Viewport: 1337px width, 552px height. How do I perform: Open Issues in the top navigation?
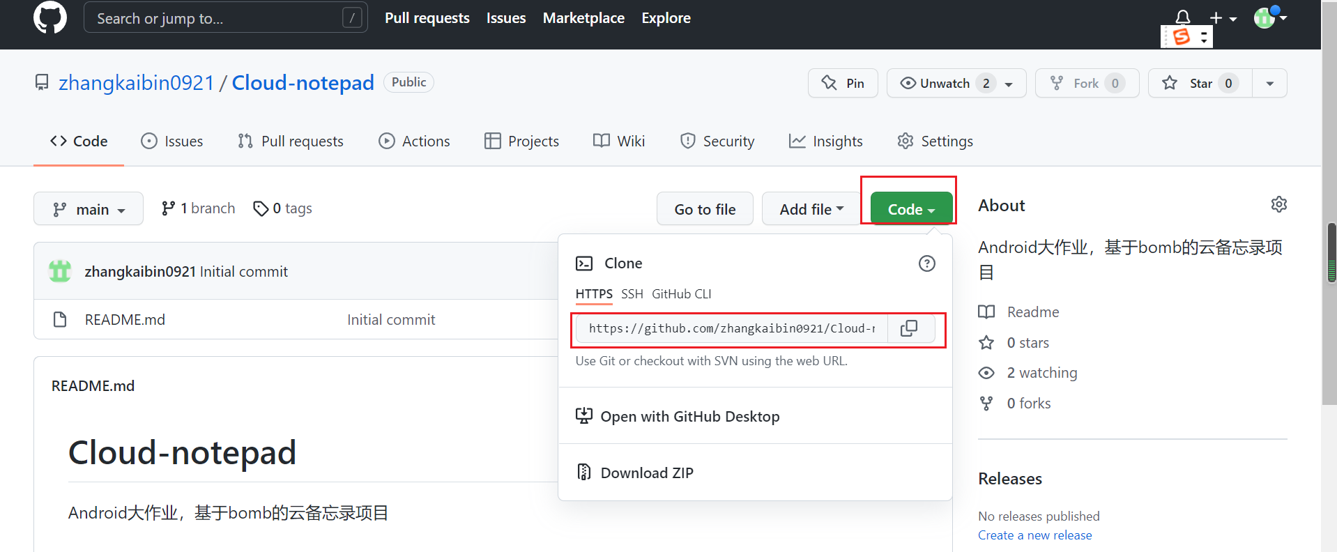click(506, 18)
